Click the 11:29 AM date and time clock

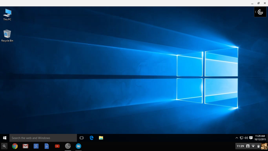(x=260, y=138)
